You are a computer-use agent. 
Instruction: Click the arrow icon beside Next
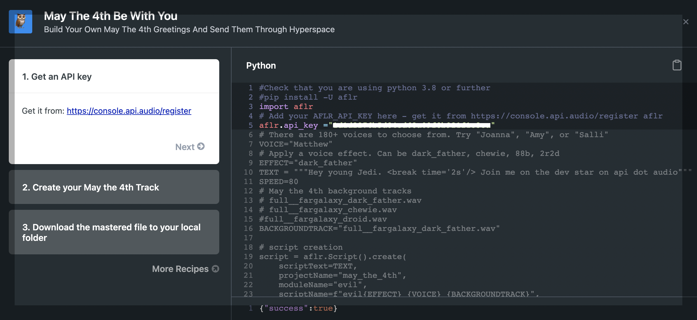201,146
